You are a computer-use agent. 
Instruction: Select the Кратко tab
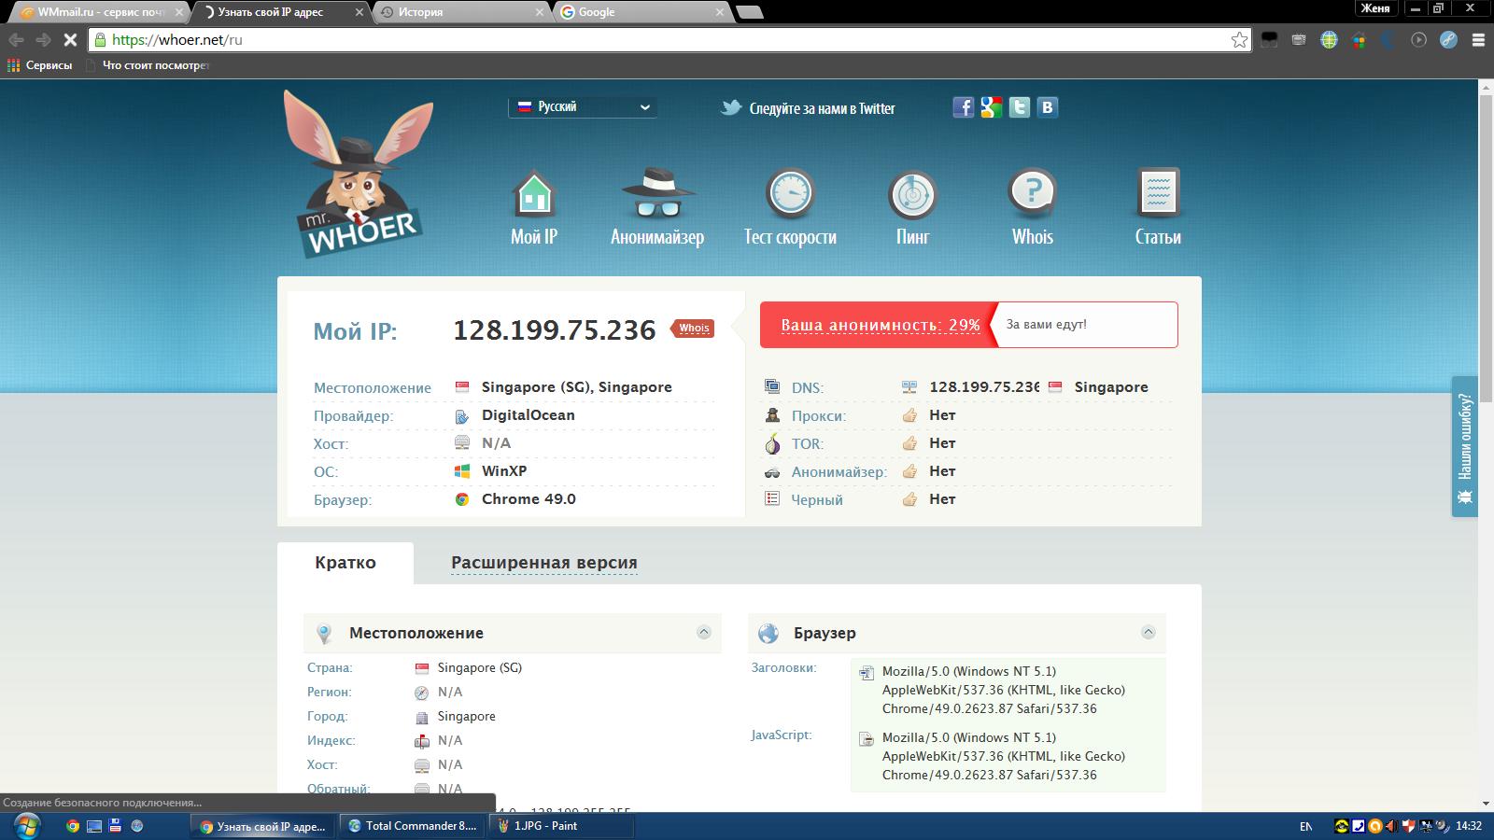[x=345, y=563]
